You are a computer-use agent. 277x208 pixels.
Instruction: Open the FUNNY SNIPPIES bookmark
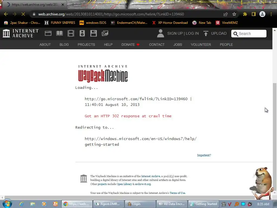60,23
